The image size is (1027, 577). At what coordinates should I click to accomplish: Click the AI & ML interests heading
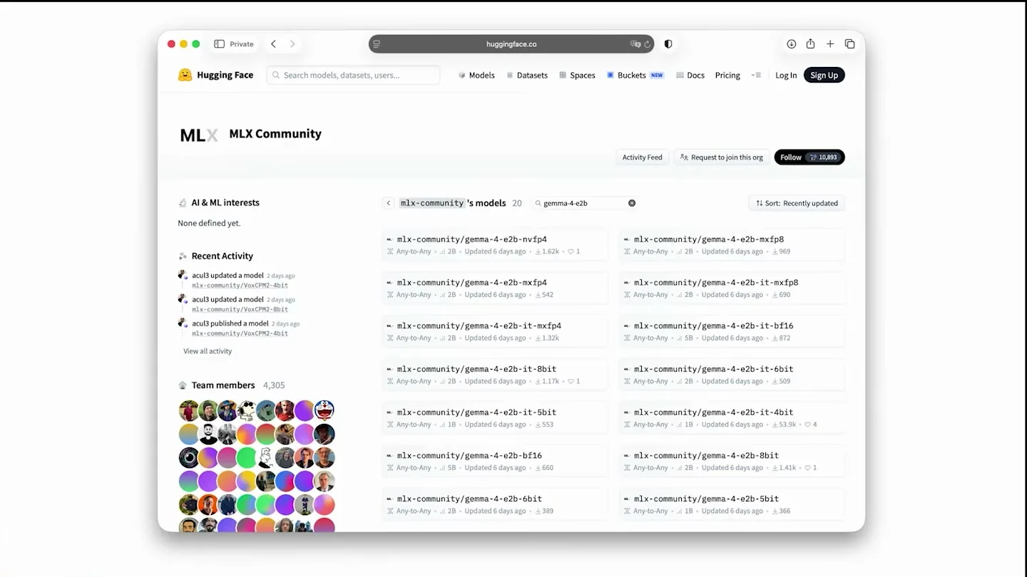(225, 202)
